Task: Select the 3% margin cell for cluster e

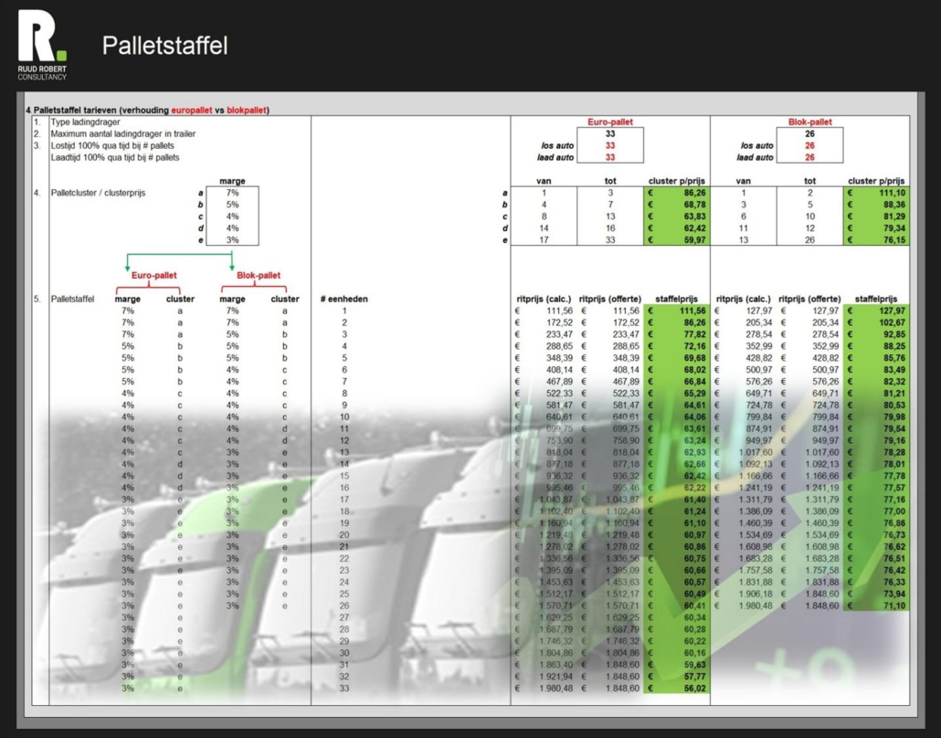Action: pos(232,240)
